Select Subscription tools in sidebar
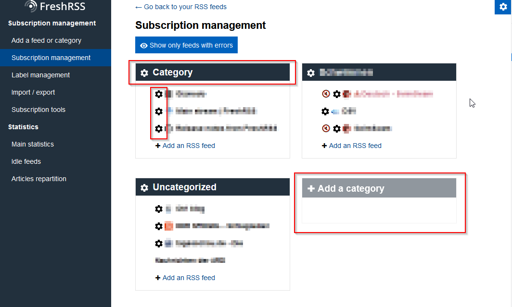This screenshot has height=307, width=512. tap(38, 110)
